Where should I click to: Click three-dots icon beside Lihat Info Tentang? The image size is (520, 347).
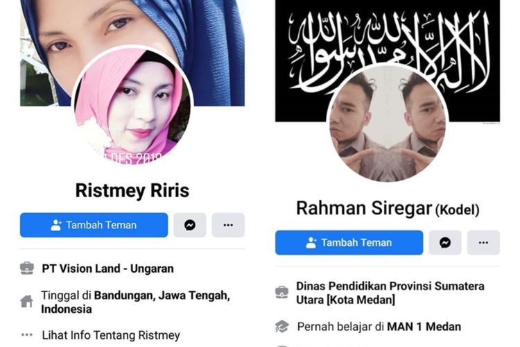point(27,335)
